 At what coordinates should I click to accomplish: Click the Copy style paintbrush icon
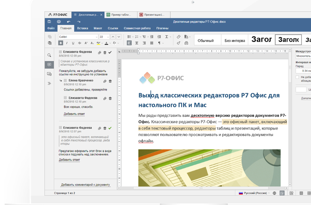click(x=179, y=43)
